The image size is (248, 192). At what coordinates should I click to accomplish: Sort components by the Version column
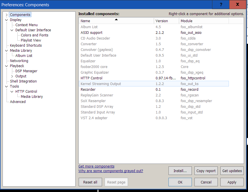166,21
